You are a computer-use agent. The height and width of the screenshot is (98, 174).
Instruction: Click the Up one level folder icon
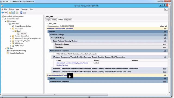click(x=10, y=13)
